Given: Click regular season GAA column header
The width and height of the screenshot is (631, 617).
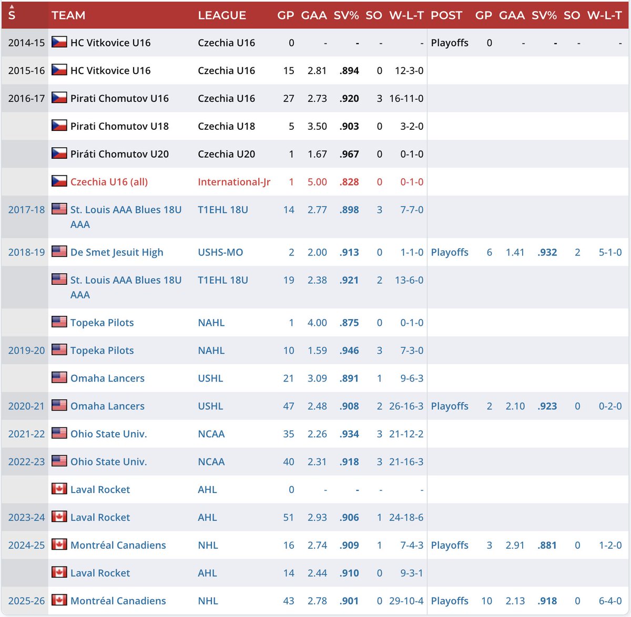Looking at the screenshot, I should pyautogui.click(x=314, y=15).
